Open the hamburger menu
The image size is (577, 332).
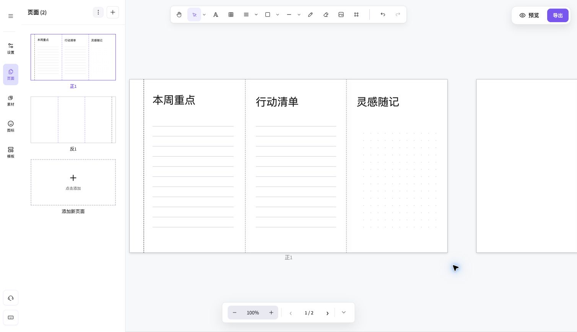point(11,16)
